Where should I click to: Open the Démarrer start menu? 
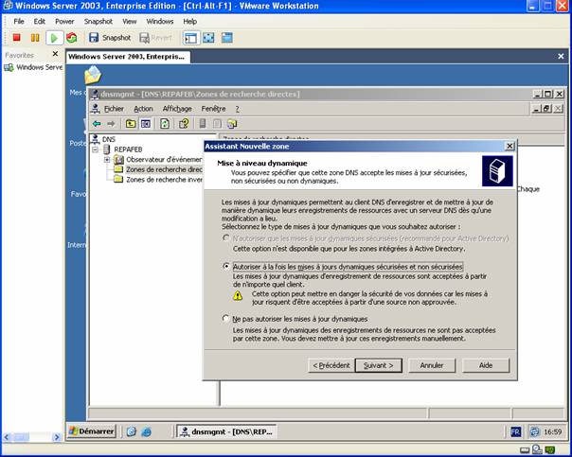click(92, 431)
